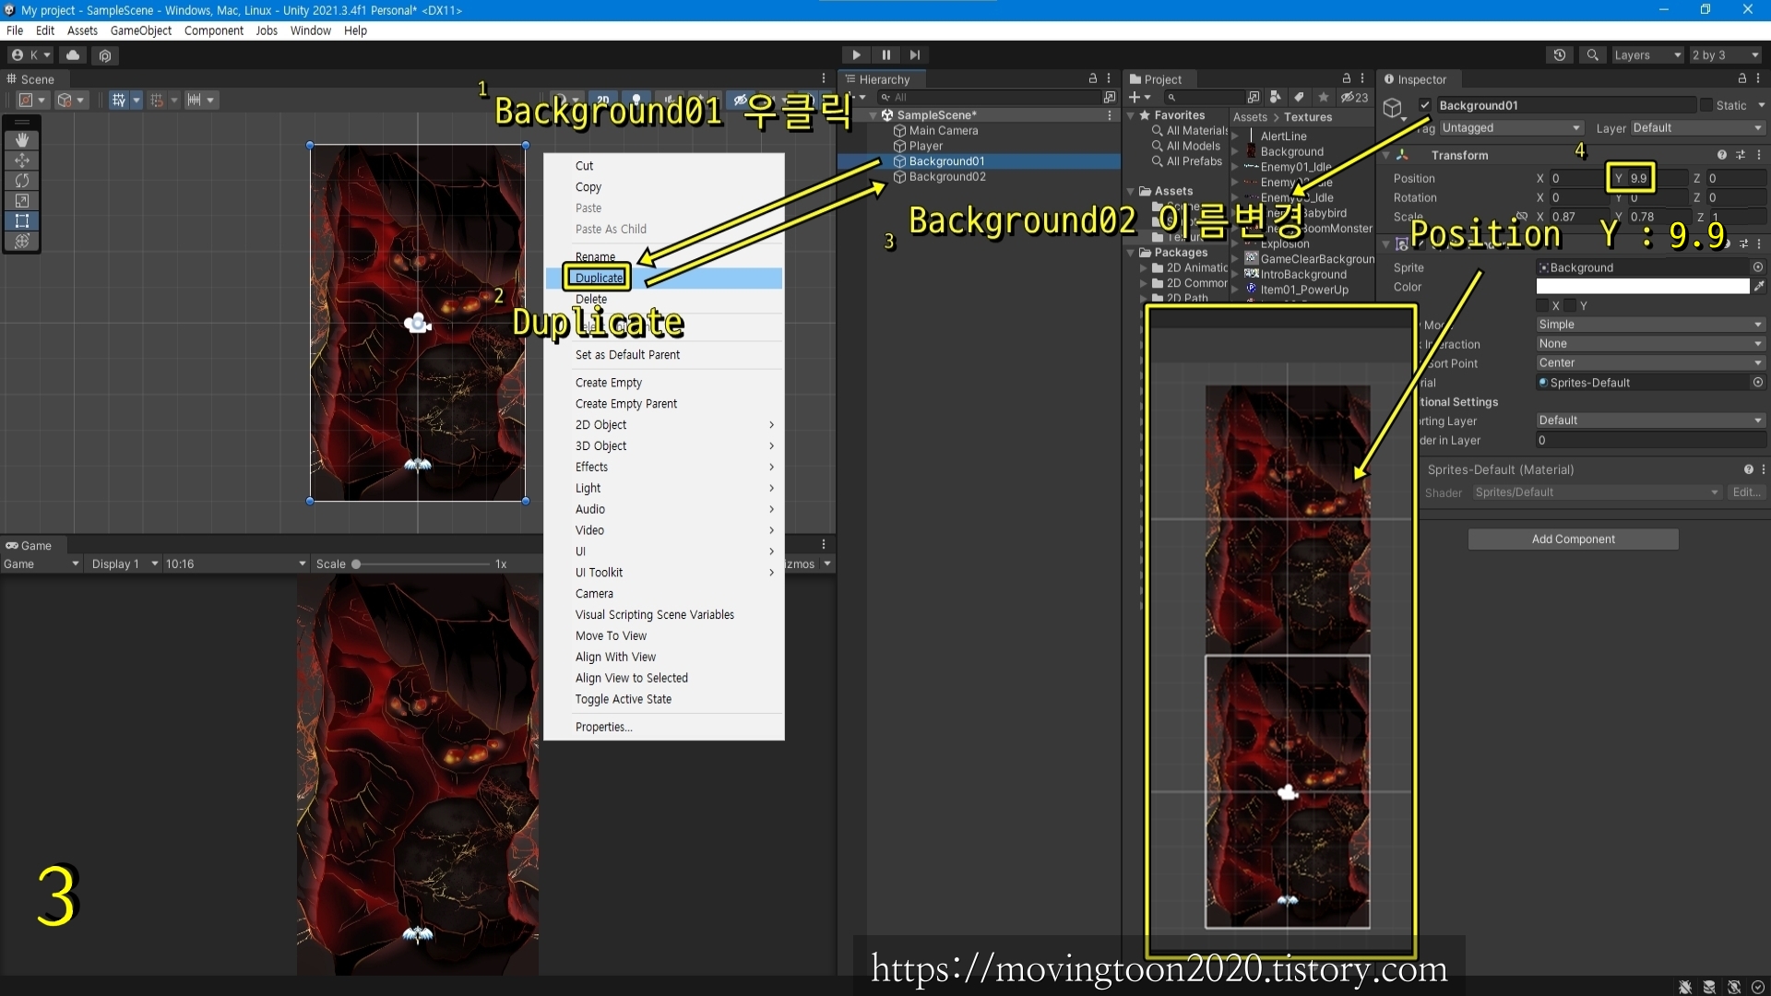Select the Move tool

[x=22, y=160]
